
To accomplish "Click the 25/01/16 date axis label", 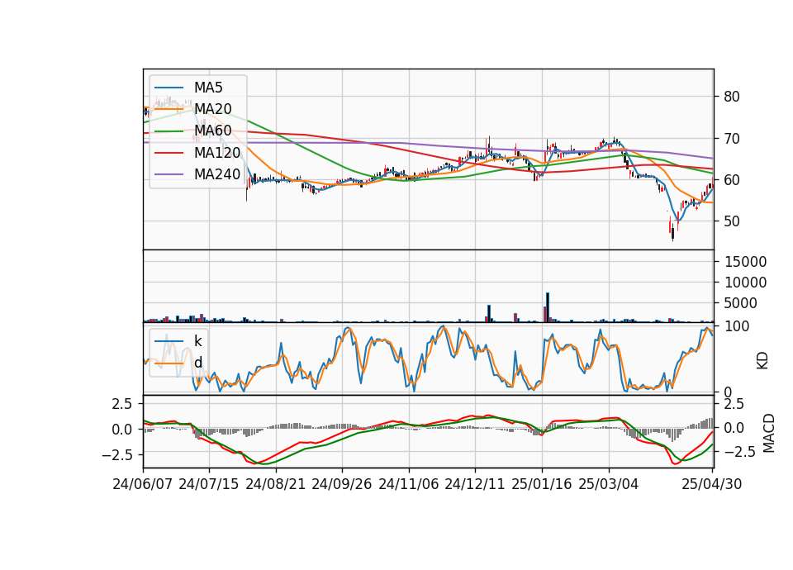I will 542,484.
